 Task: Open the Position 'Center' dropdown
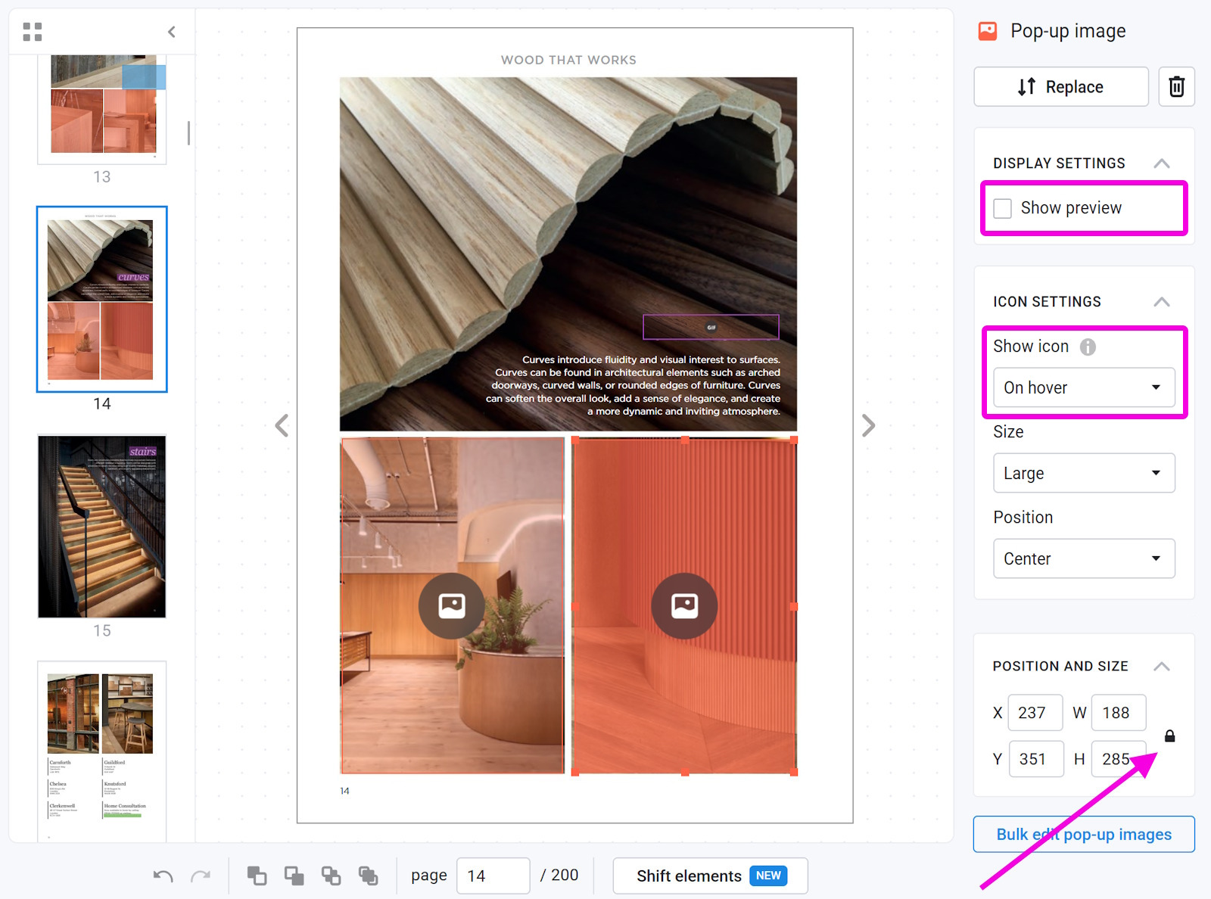(1083, 558)
